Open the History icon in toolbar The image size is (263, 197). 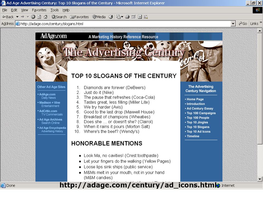(x=110, y=17)
